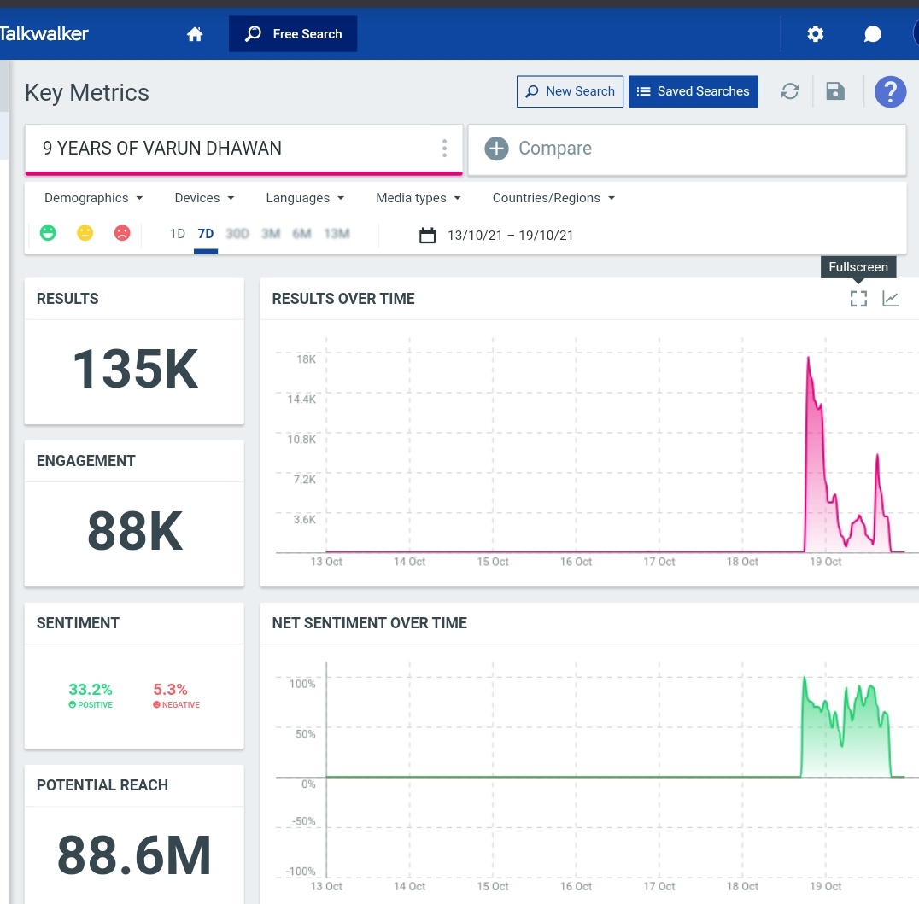
Task: Expand the Languages dropdown
Action: click(x=305, y=198)
